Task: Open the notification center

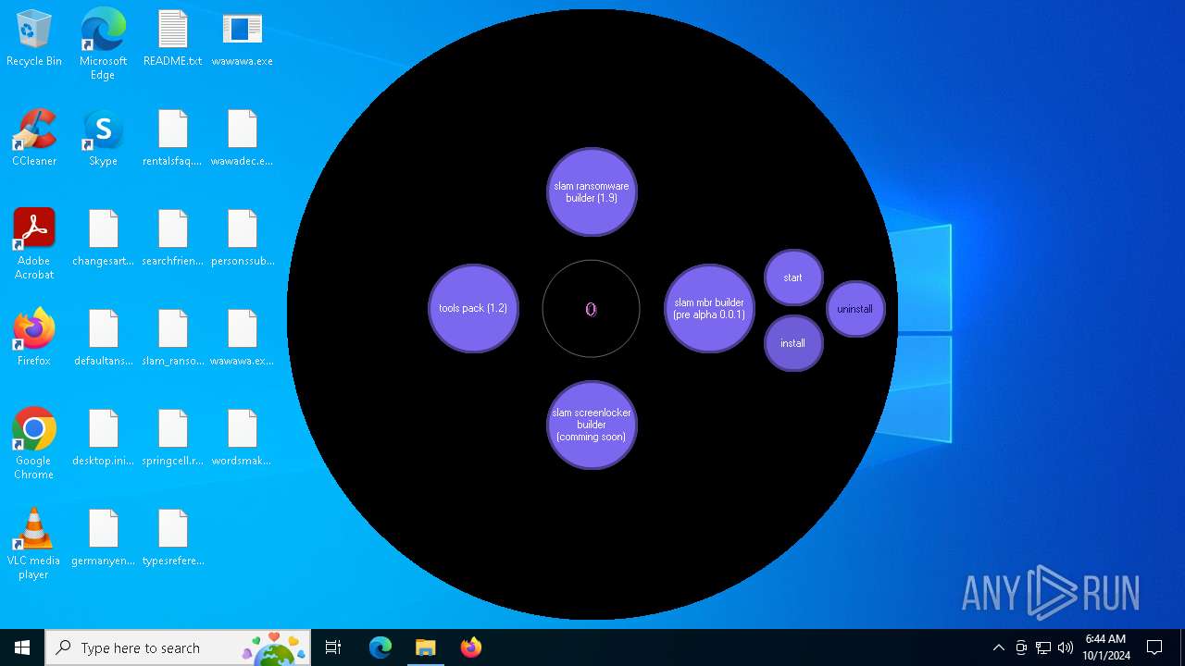Action: 1154,647
